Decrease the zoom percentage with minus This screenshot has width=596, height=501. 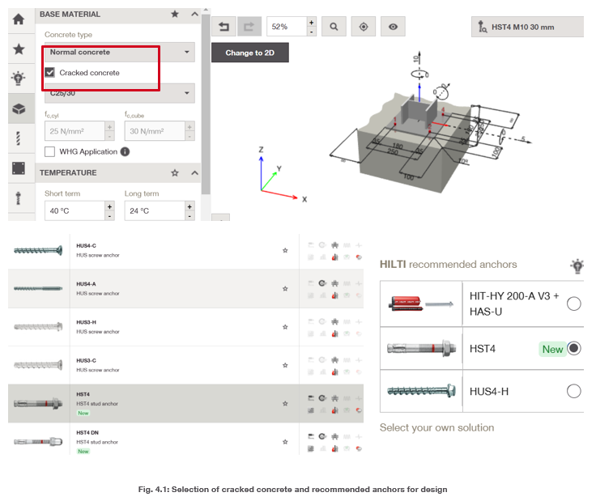coord(311,32)
